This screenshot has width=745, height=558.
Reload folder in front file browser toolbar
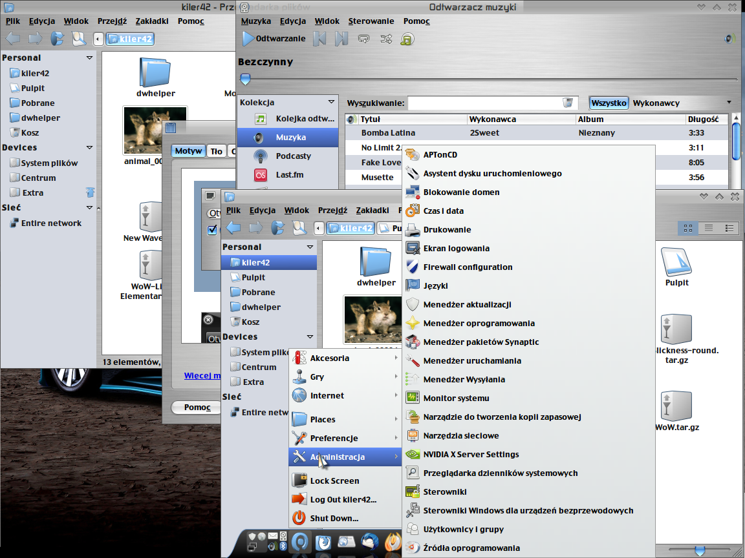point(277,228)
